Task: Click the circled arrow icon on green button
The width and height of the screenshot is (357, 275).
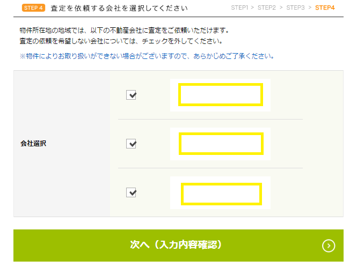Action: (329, 246)
